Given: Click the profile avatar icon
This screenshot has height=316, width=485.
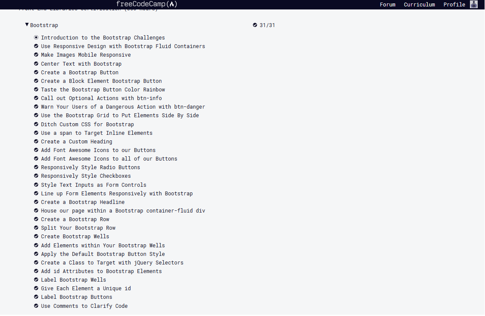Looking at the screenshot, I should tap(473, 5).
